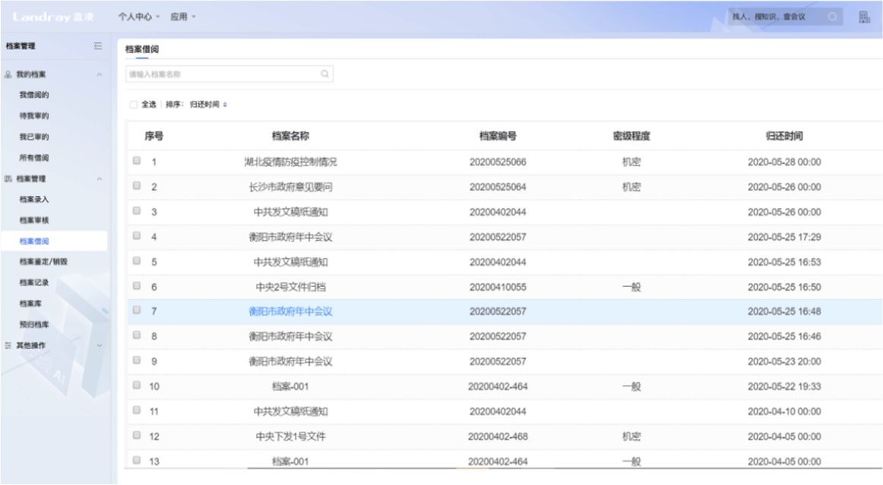Image resolution: width=883 pixels, height=485 pixels.
Task: Open the 个人中心 dropdown menu
Action: [138, 17]
